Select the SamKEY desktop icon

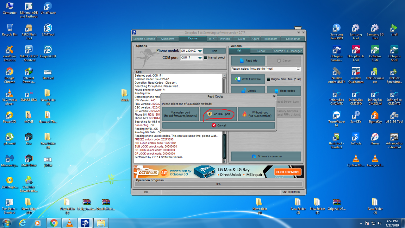point(356,117)
